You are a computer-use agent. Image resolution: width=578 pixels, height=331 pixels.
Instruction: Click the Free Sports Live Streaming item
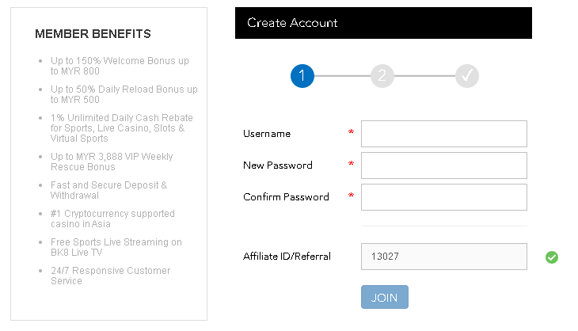(116, 247)
